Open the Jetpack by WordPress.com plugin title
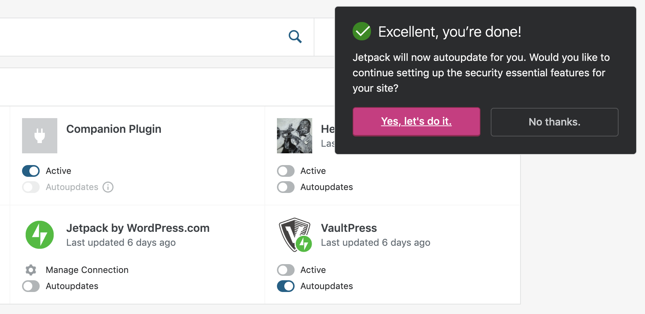This screenshot has height=314, width=645. 138,228
